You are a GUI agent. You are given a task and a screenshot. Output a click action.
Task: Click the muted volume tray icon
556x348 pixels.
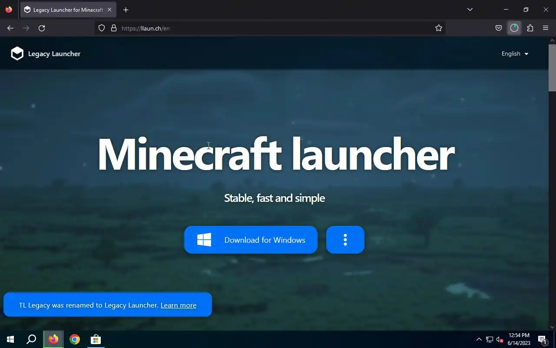pos(500,339)
